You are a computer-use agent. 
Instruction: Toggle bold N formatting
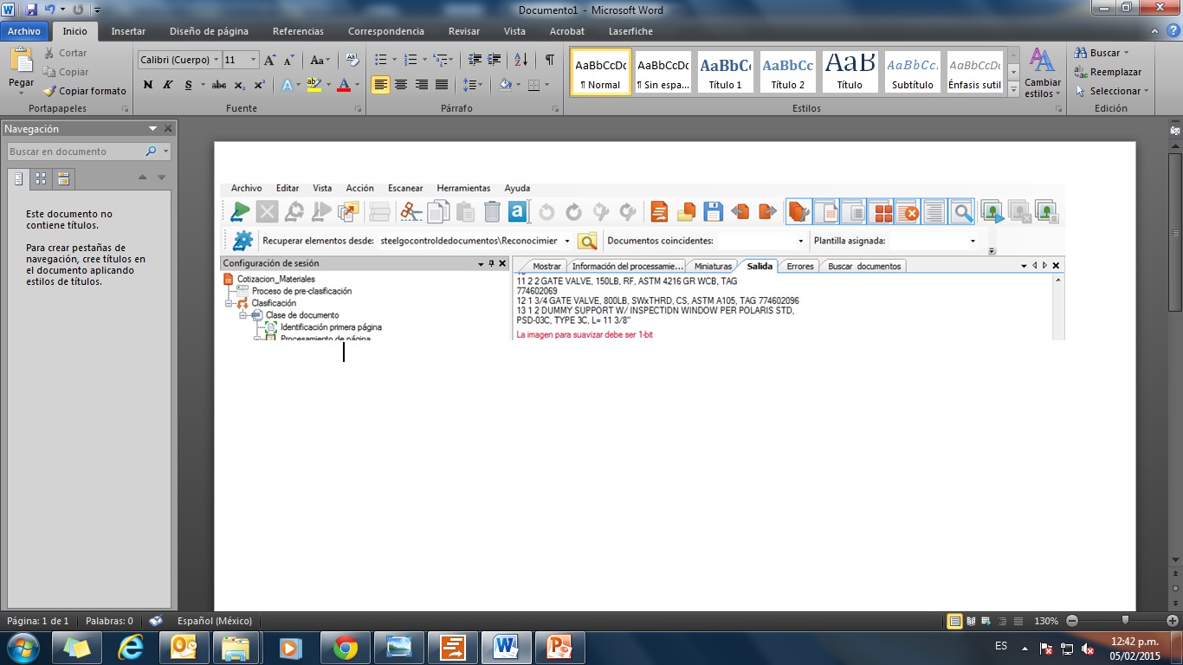(x=148, y=85)
